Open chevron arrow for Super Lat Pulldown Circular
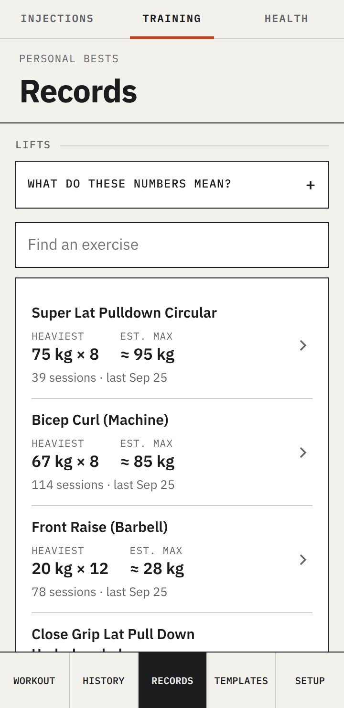Image resolution: width=344 pixels, height=708 pixels. tap(303, 345)
